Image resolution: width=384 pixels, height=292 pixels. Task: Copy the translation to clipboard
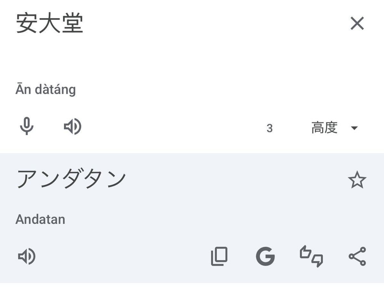219,256
